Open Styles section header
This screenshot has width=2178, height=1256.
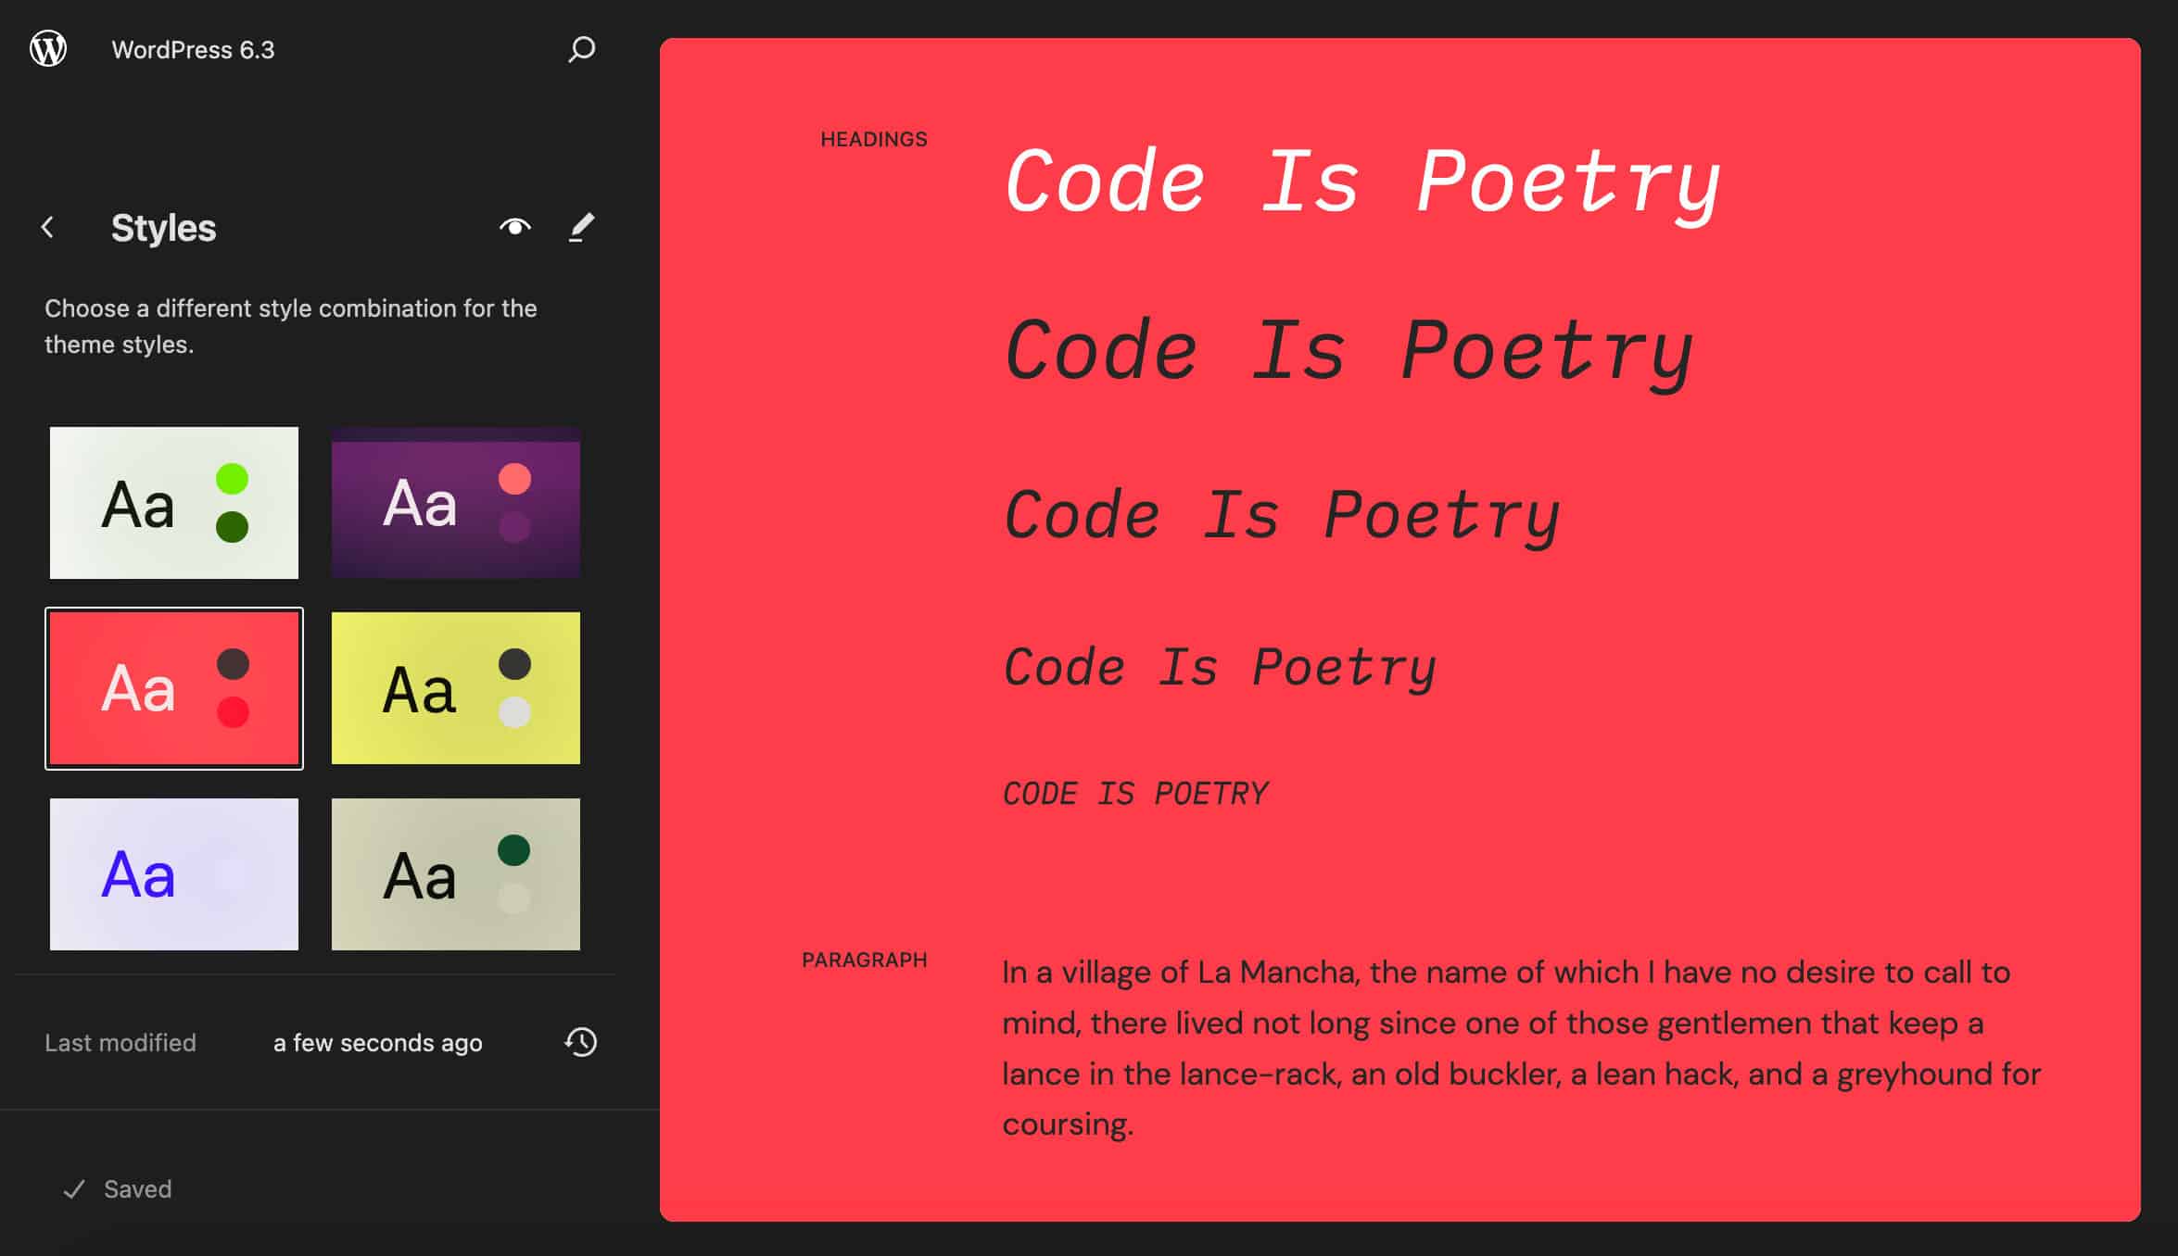pyautogui.click(x=164, y=228)
